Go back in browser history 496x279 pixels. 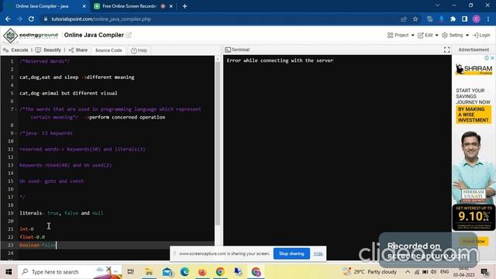click(8, 19)
